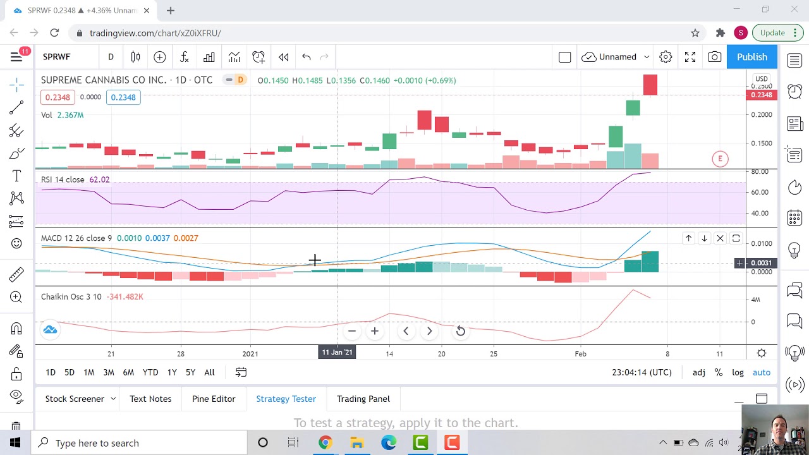Open News panel in right sidebar

[x=794, y=123]
